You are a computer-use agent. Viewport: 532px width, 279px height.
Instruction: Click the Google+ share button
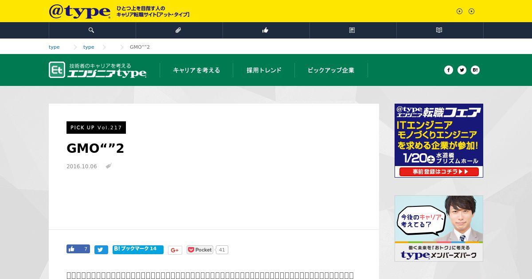175,250
